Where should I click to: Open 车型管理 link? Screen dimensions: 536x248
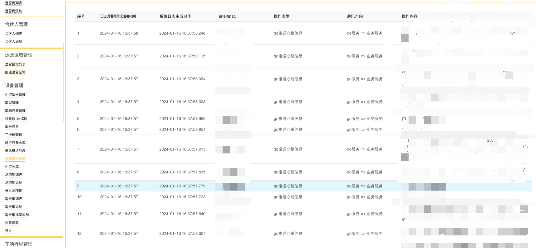pyautogui.click(x=12, y=103)
